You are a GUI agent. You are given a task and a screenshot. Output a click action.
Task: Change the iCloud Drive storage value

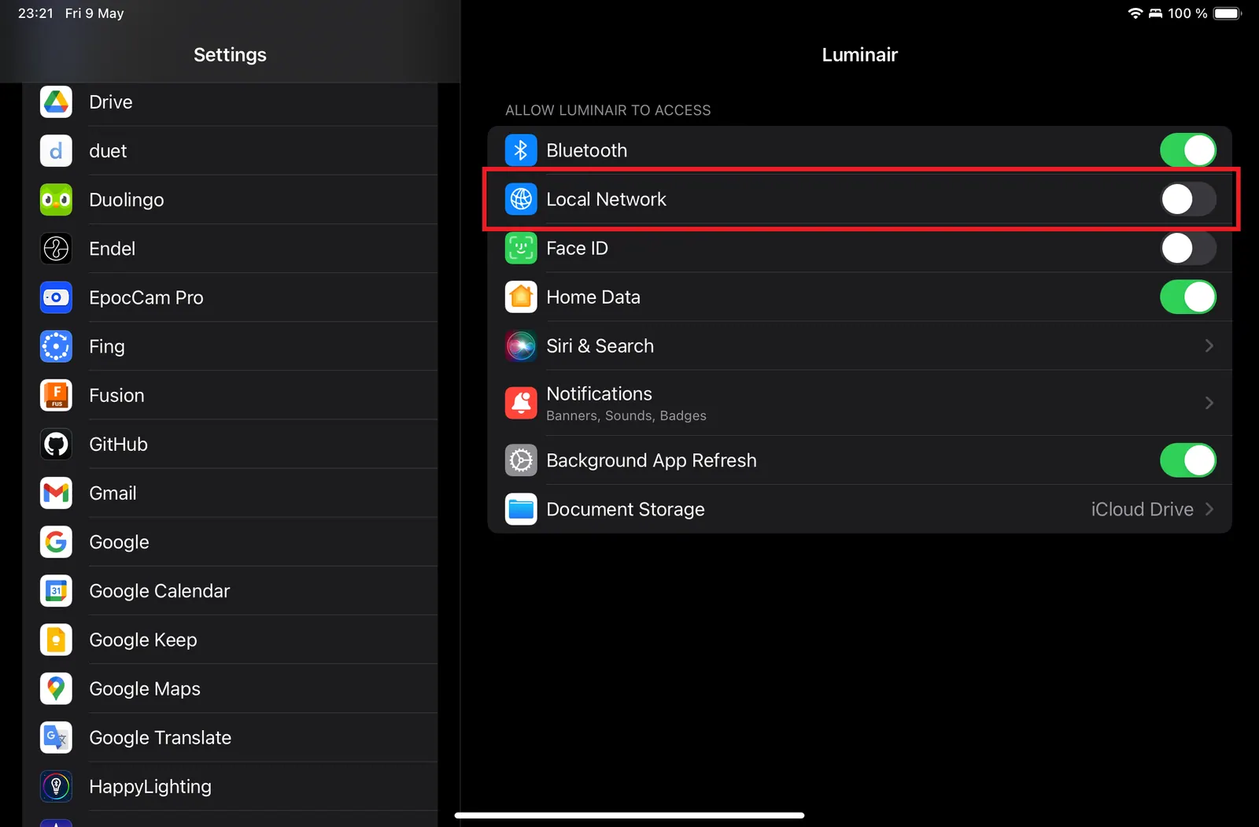click(1142, 509)
